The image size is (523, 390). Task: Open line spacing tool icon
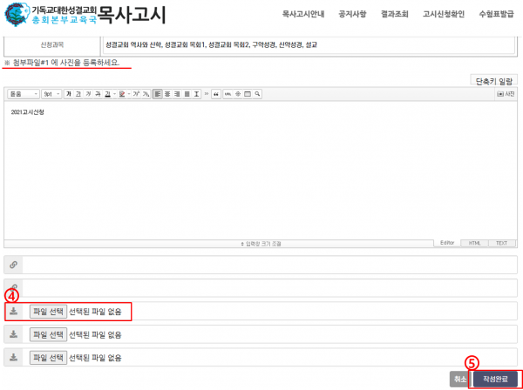[x=196, y=94]
